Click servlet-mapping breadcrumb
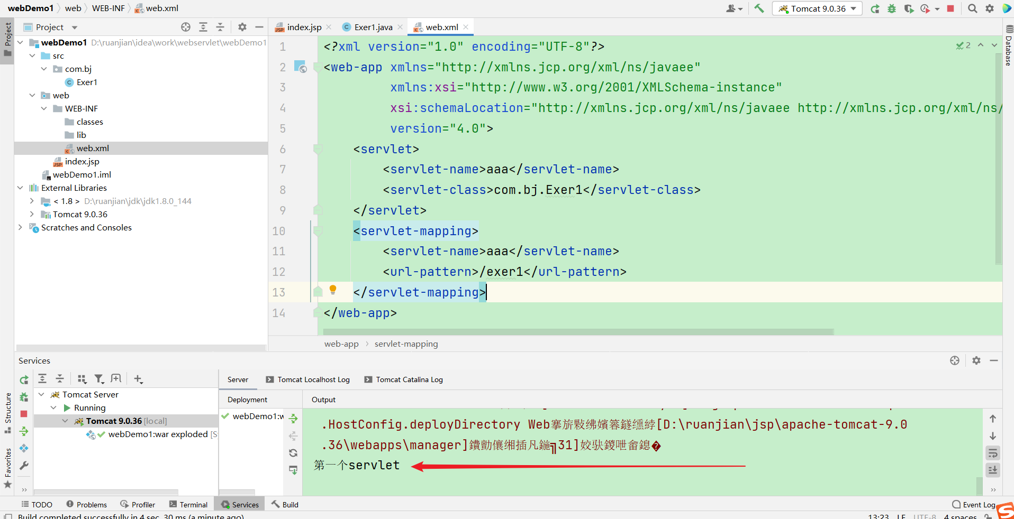The image size is (1014, 519). click(x=406, y=344)
